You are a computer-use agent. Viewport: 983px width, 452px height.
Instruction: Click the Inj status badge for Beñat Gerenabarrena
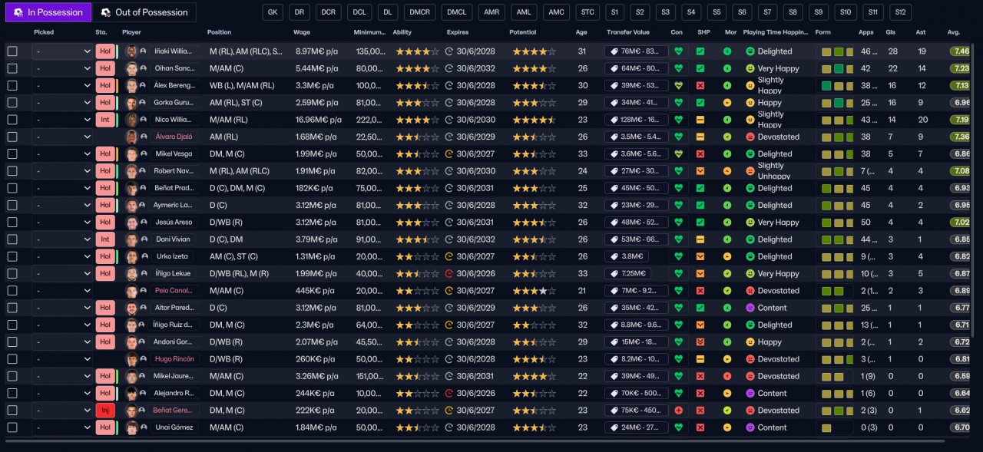pyautogui.click(x=105, y=411)
